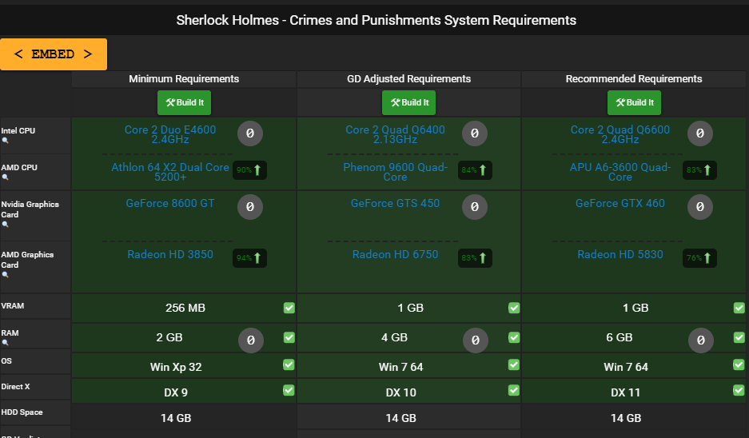Click 84% up-arrow badge by Phenom 9600
The height and width of the screenshot is (438, 749).
(x=475, y=170)
